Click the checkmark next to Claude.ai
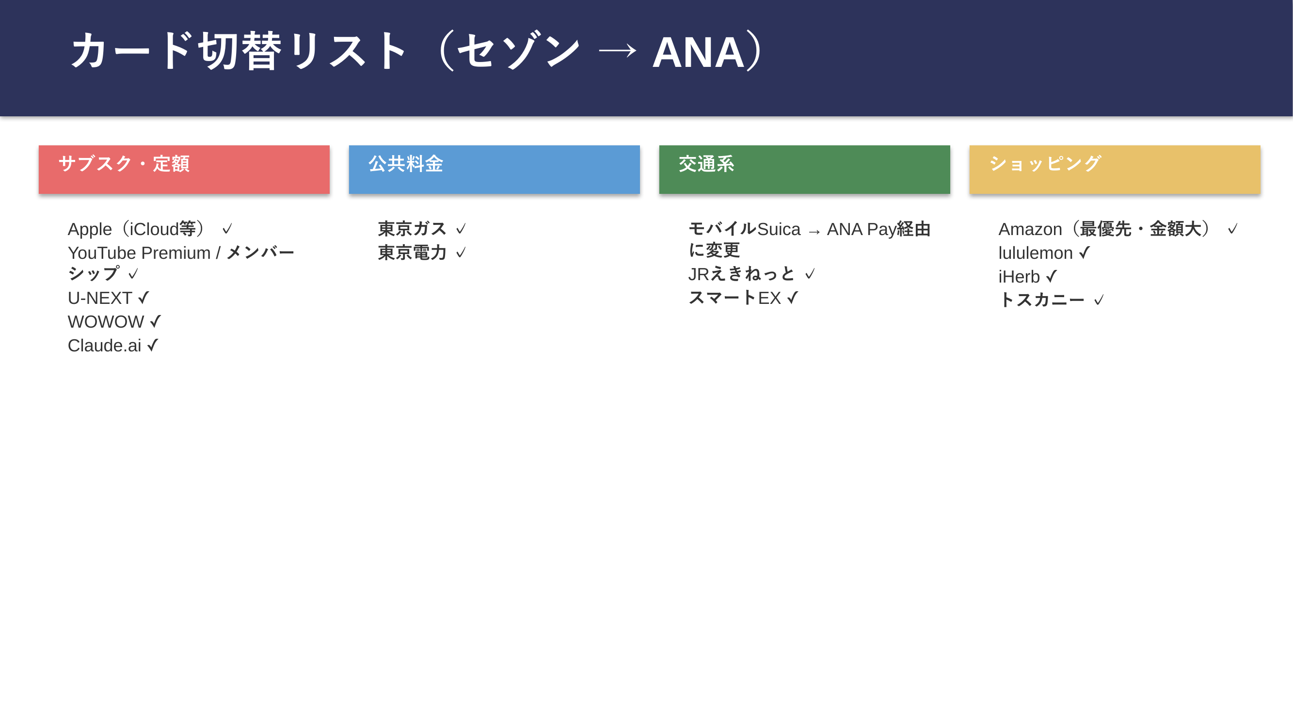This screenshot has width=1293, height=727. tap(153, 346)
